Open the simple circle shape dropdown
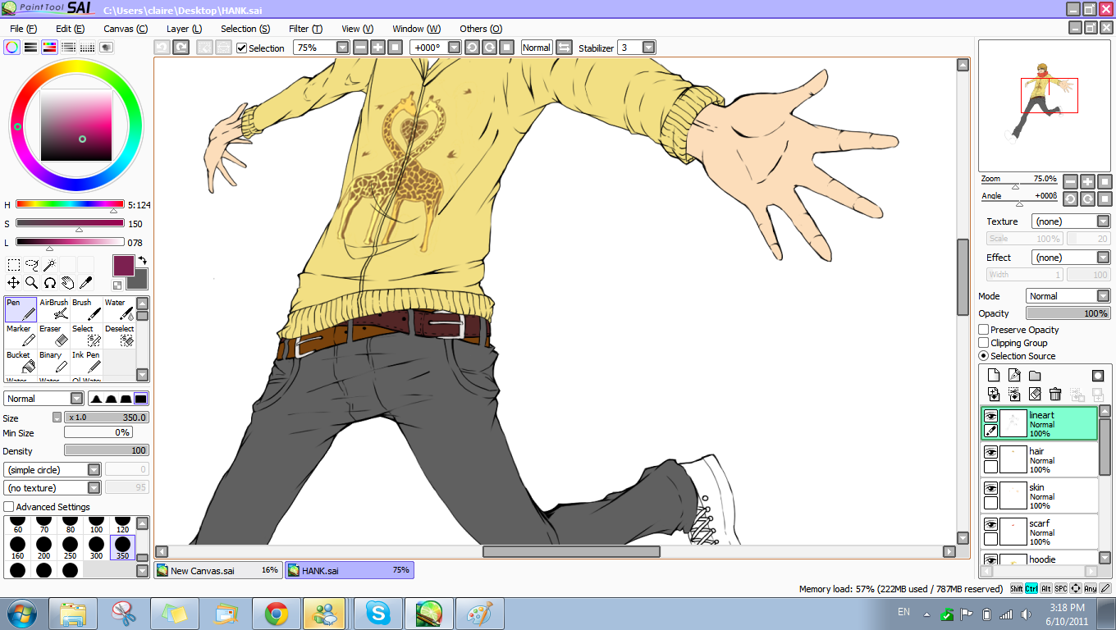Screen dimensions: 1116x630 click(94, 470)
